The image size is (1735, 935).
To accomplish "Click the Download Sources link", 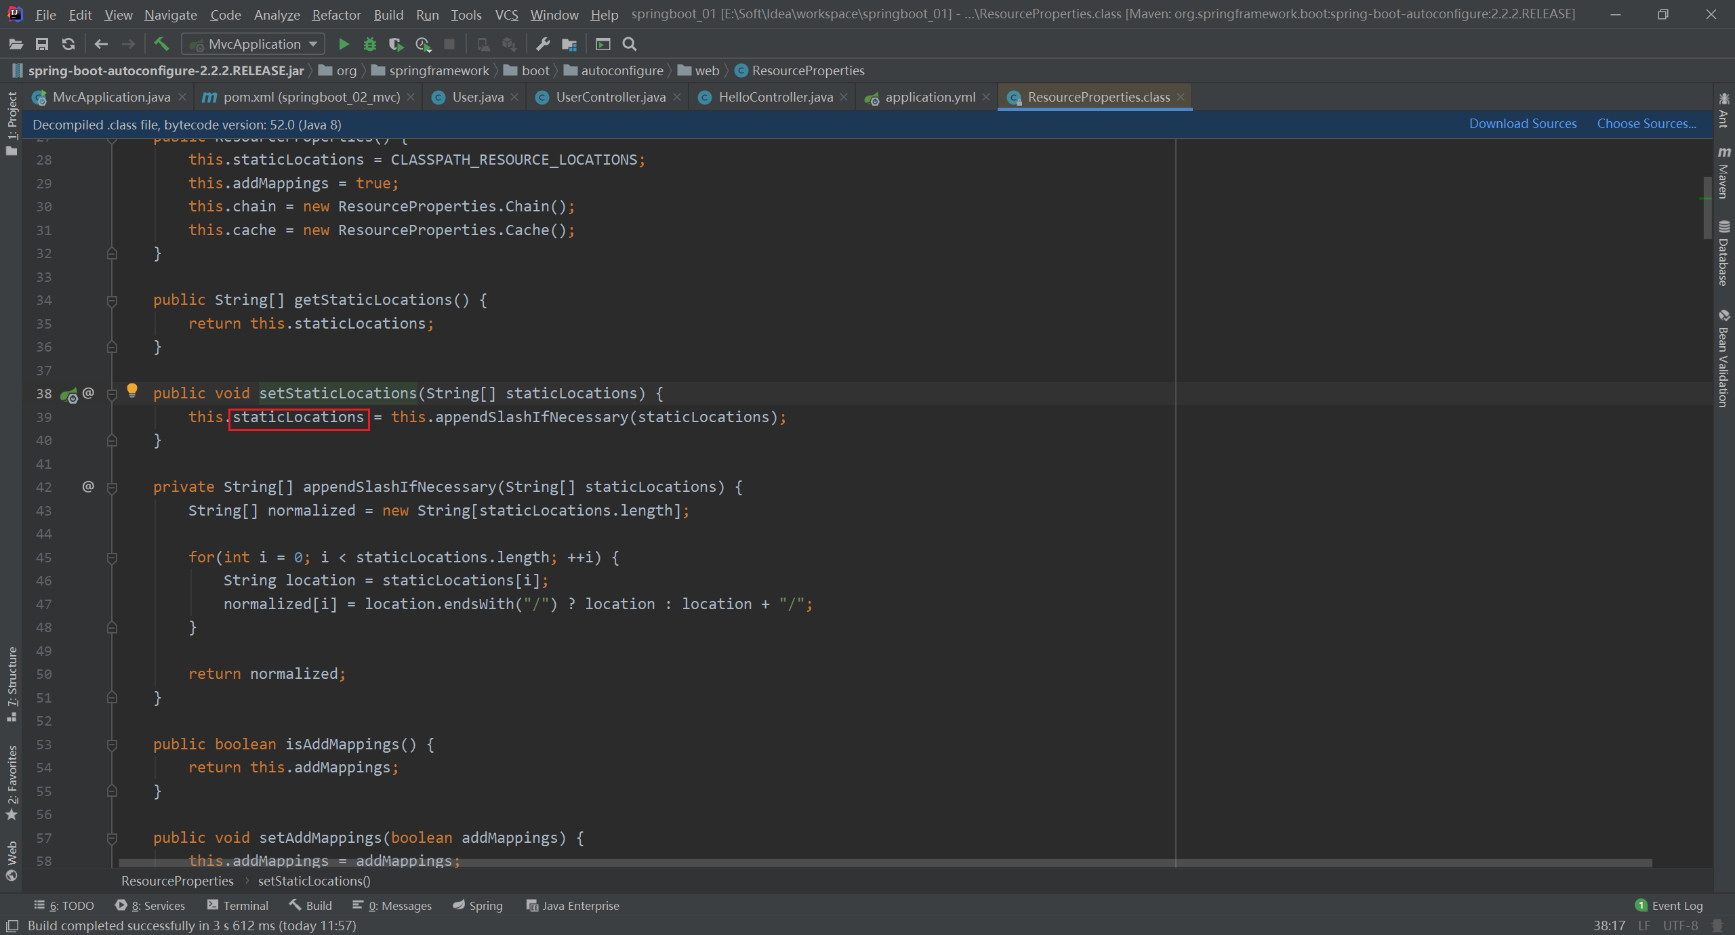I will (x=1522, y=123).
